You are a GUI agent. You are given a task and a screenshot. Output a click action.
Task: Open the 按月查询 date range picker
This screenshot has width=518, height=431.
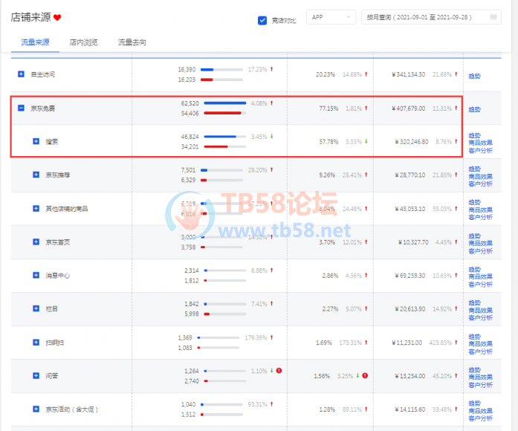[431, 17]
